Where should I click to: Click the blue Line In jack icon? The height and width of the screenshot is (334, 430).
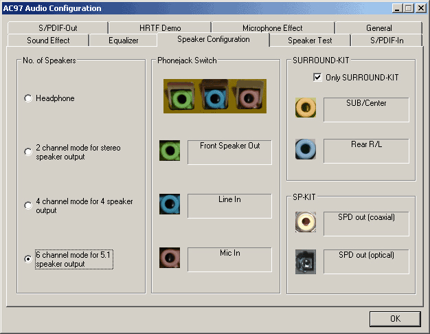(170, 204)
